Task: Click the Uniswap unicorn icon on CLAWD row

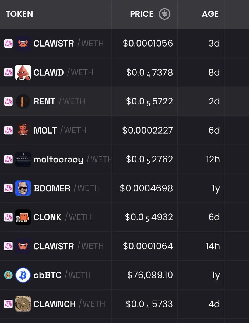Action: pos(8,72)
